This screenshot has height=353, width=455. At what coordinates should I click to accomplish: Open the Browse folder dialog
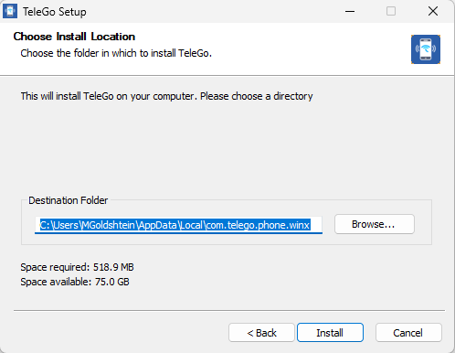pos(375,224)
